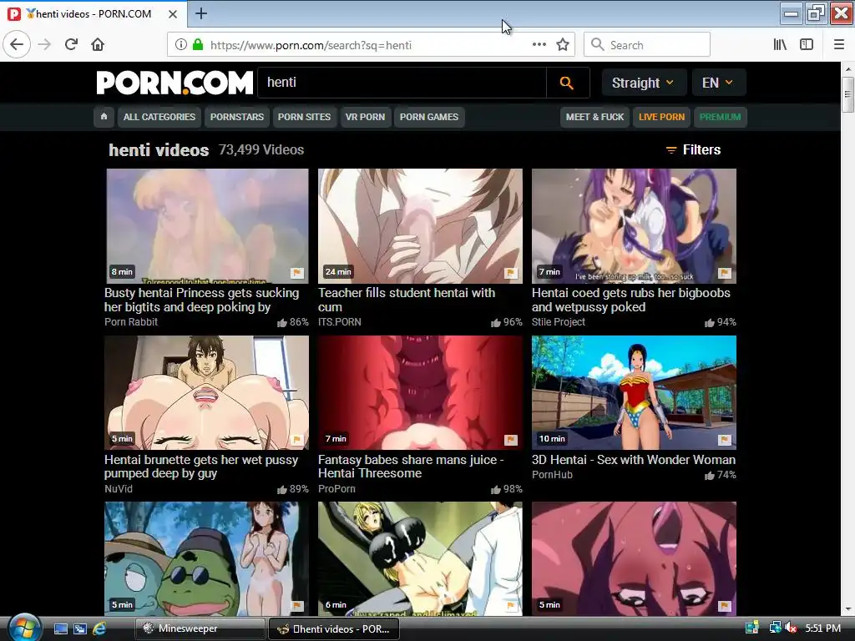855x641 pixels.
Task: Expand the Straight orientation dropdown
Action: (x=642, y=83)
